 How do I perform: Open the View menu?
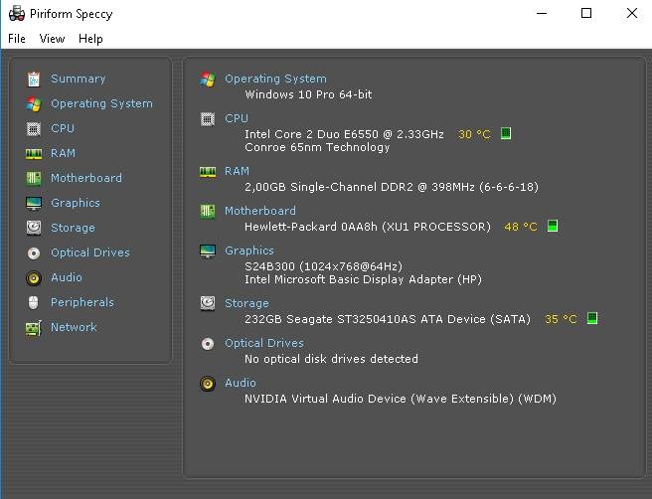52,39
